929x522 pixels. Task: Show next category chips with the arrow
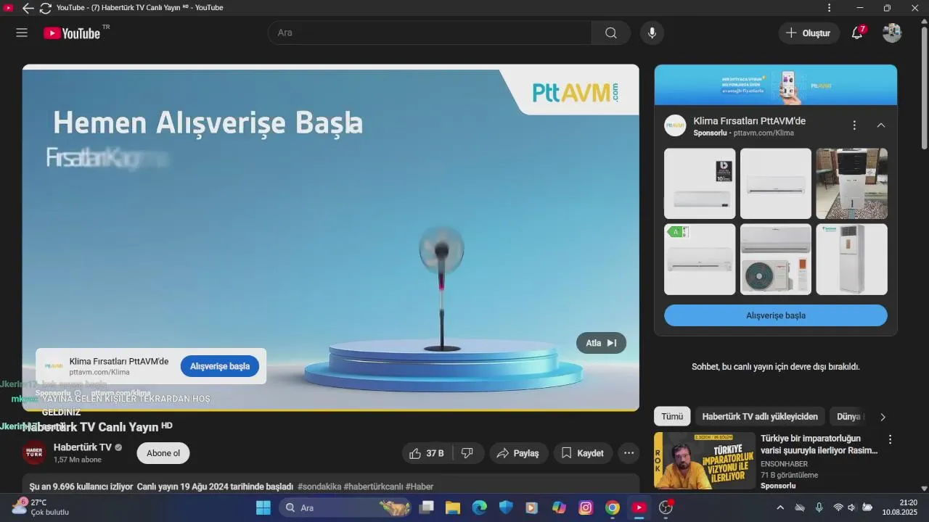883,417
